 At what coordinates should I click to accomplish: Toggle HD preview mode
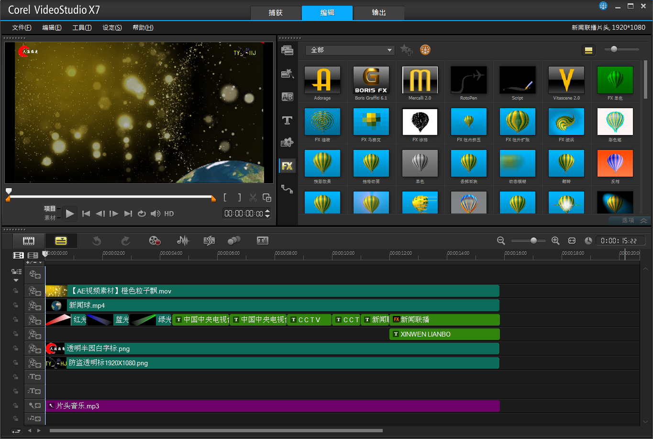click(169, 214)
